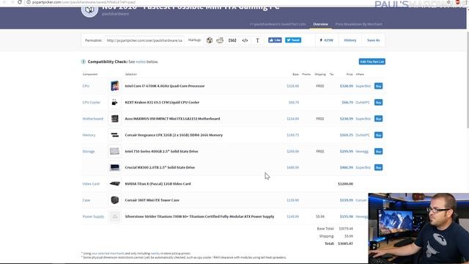
Task: Click the Video Card component link
Action: [91, 184]
